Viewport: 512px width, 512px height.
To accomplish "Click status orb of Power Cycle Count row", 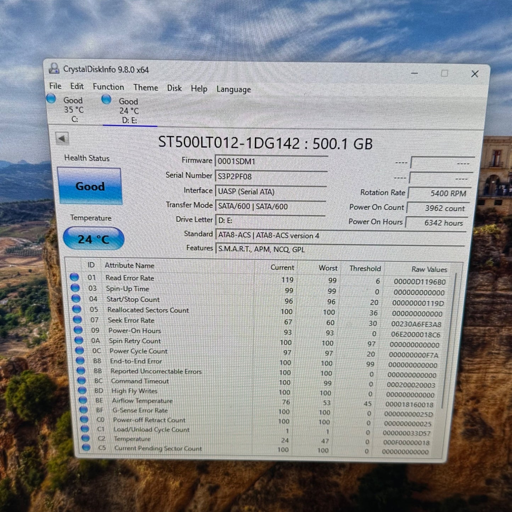I will [x=80, y=350].
